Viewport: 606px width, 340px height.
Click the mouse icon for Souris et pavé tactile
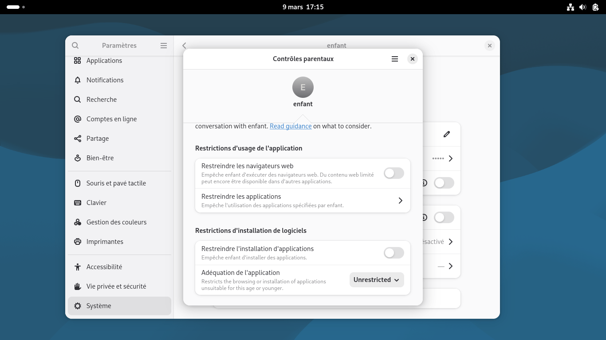click(78, 183)
